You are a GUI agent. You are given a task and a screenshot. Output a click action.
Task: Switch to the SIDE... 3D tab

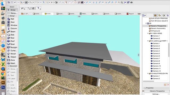48,14
